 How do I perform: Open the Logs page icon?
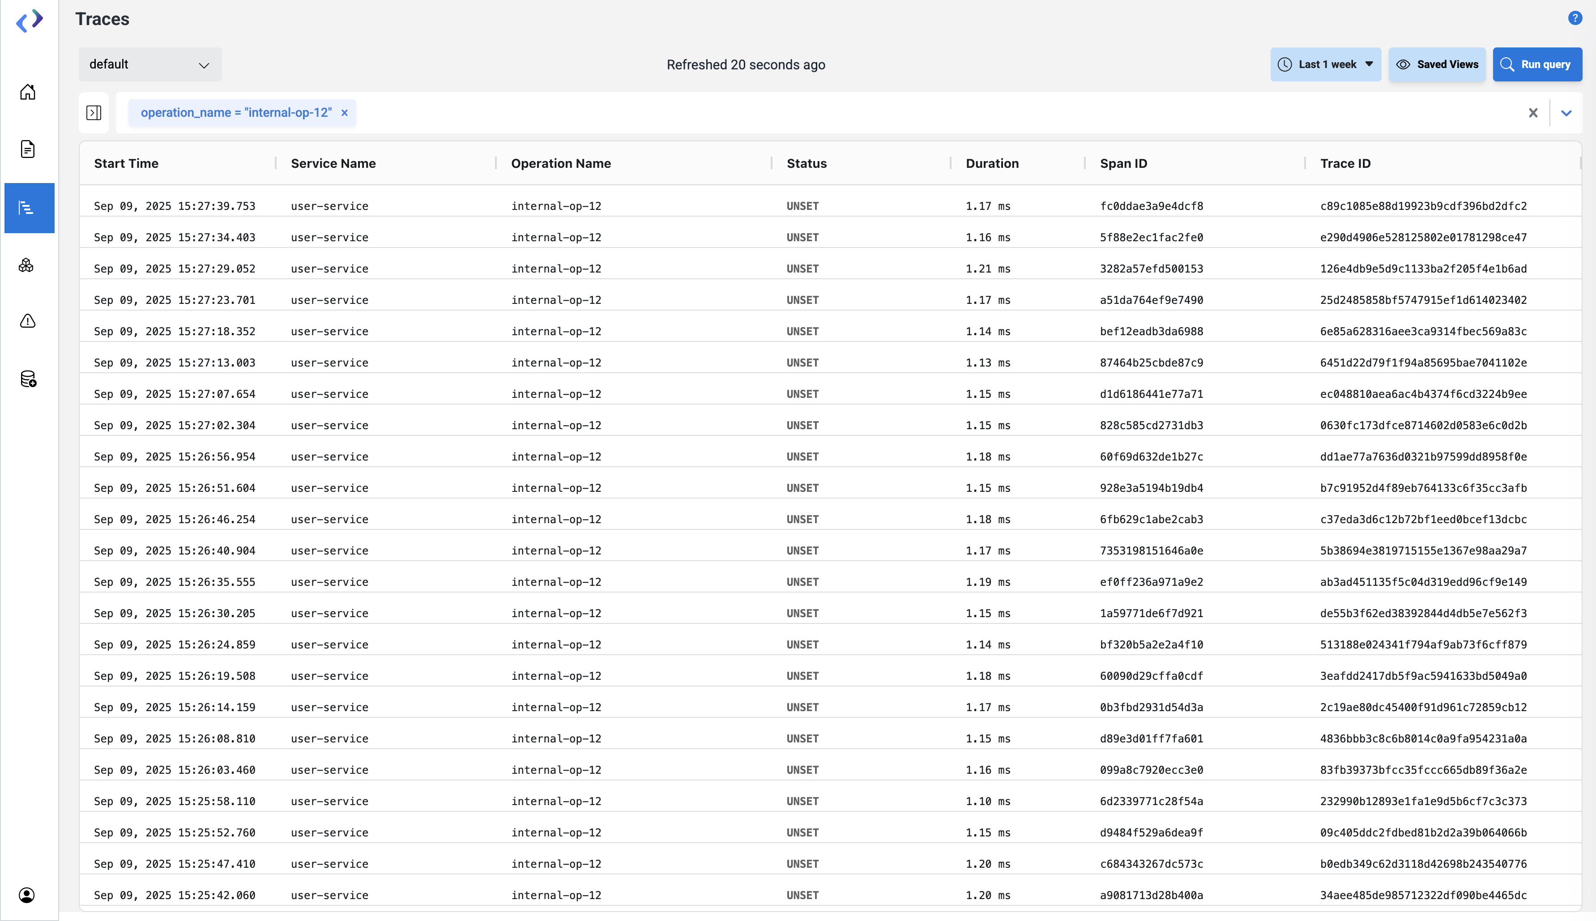[27, 149]
